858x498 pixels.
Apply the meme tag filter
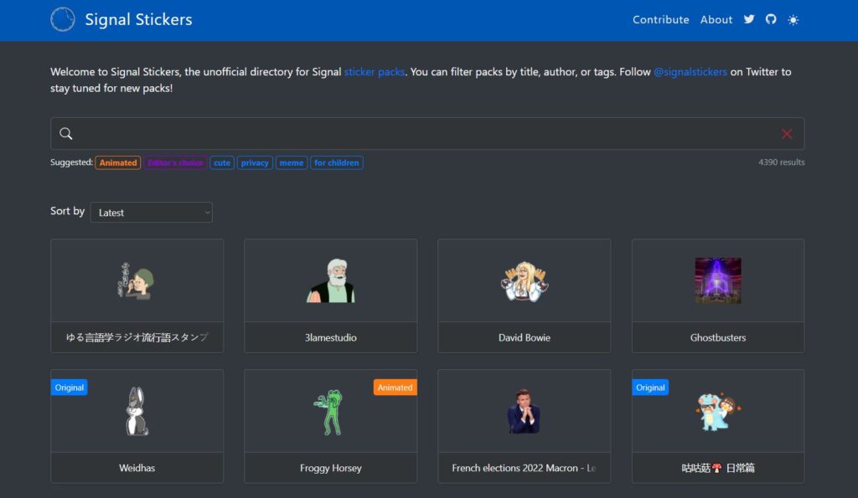coord(292,162)
